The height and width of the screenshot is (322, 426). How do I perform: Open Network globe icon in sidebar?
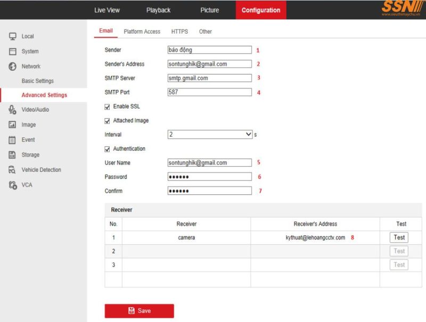(12, 66)
